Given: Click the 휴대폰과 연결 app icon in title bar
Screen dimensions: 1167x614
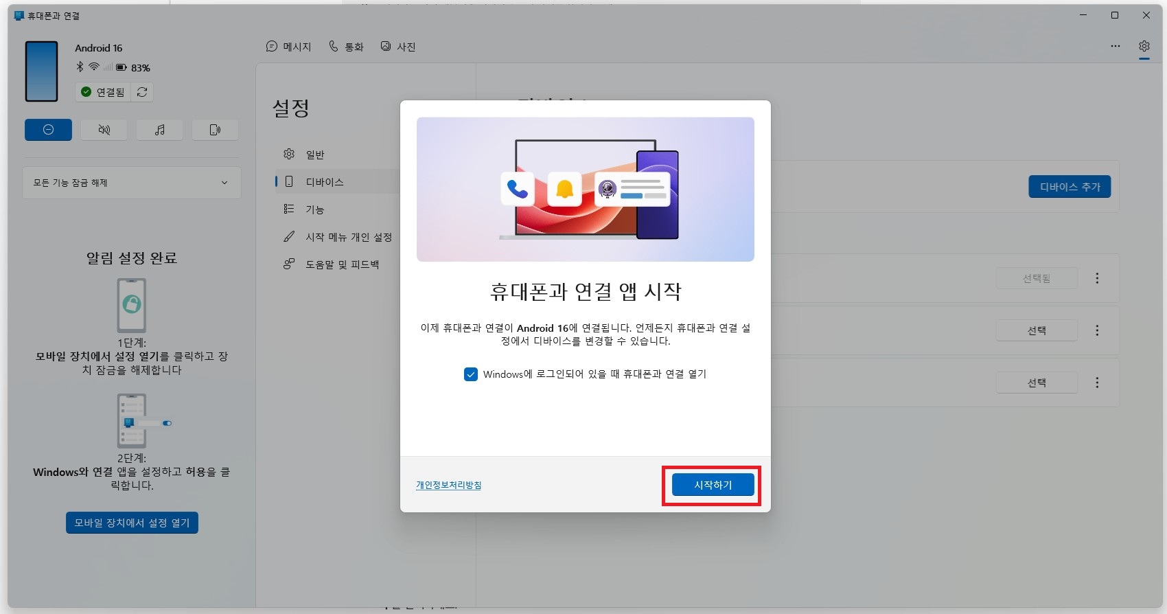Looking at the screenshot, I should pos(19,15).
